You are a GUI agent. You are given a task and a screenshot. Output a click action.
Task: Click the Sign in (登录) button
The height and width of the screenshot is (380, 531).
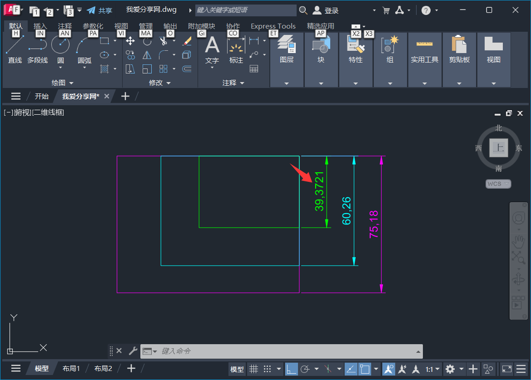(x=325, y=10)
